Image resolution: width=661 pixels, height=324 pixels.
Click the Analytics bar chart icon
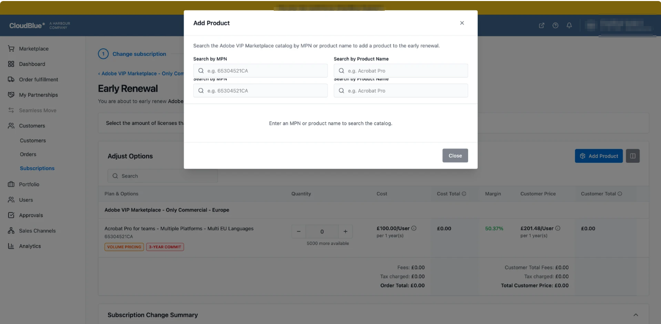coord(11,246)
